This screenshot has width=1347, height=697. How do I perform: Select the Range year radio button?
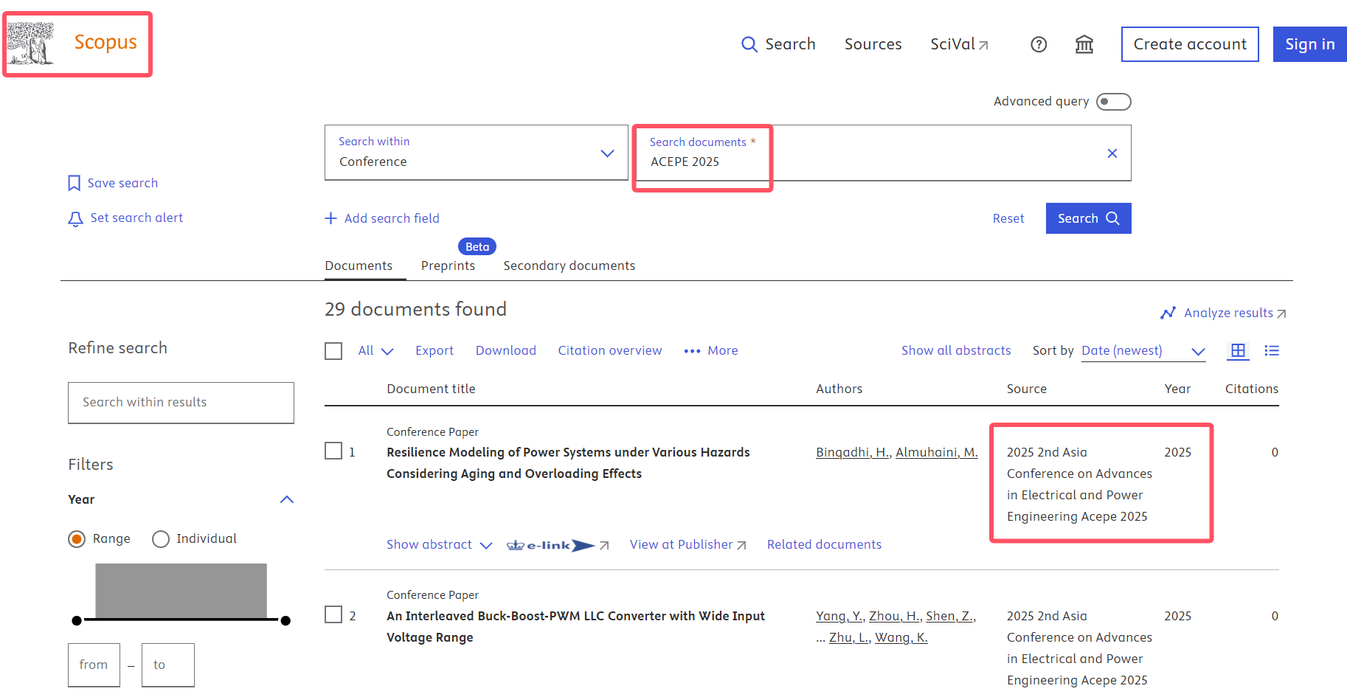tap(77, 539)
